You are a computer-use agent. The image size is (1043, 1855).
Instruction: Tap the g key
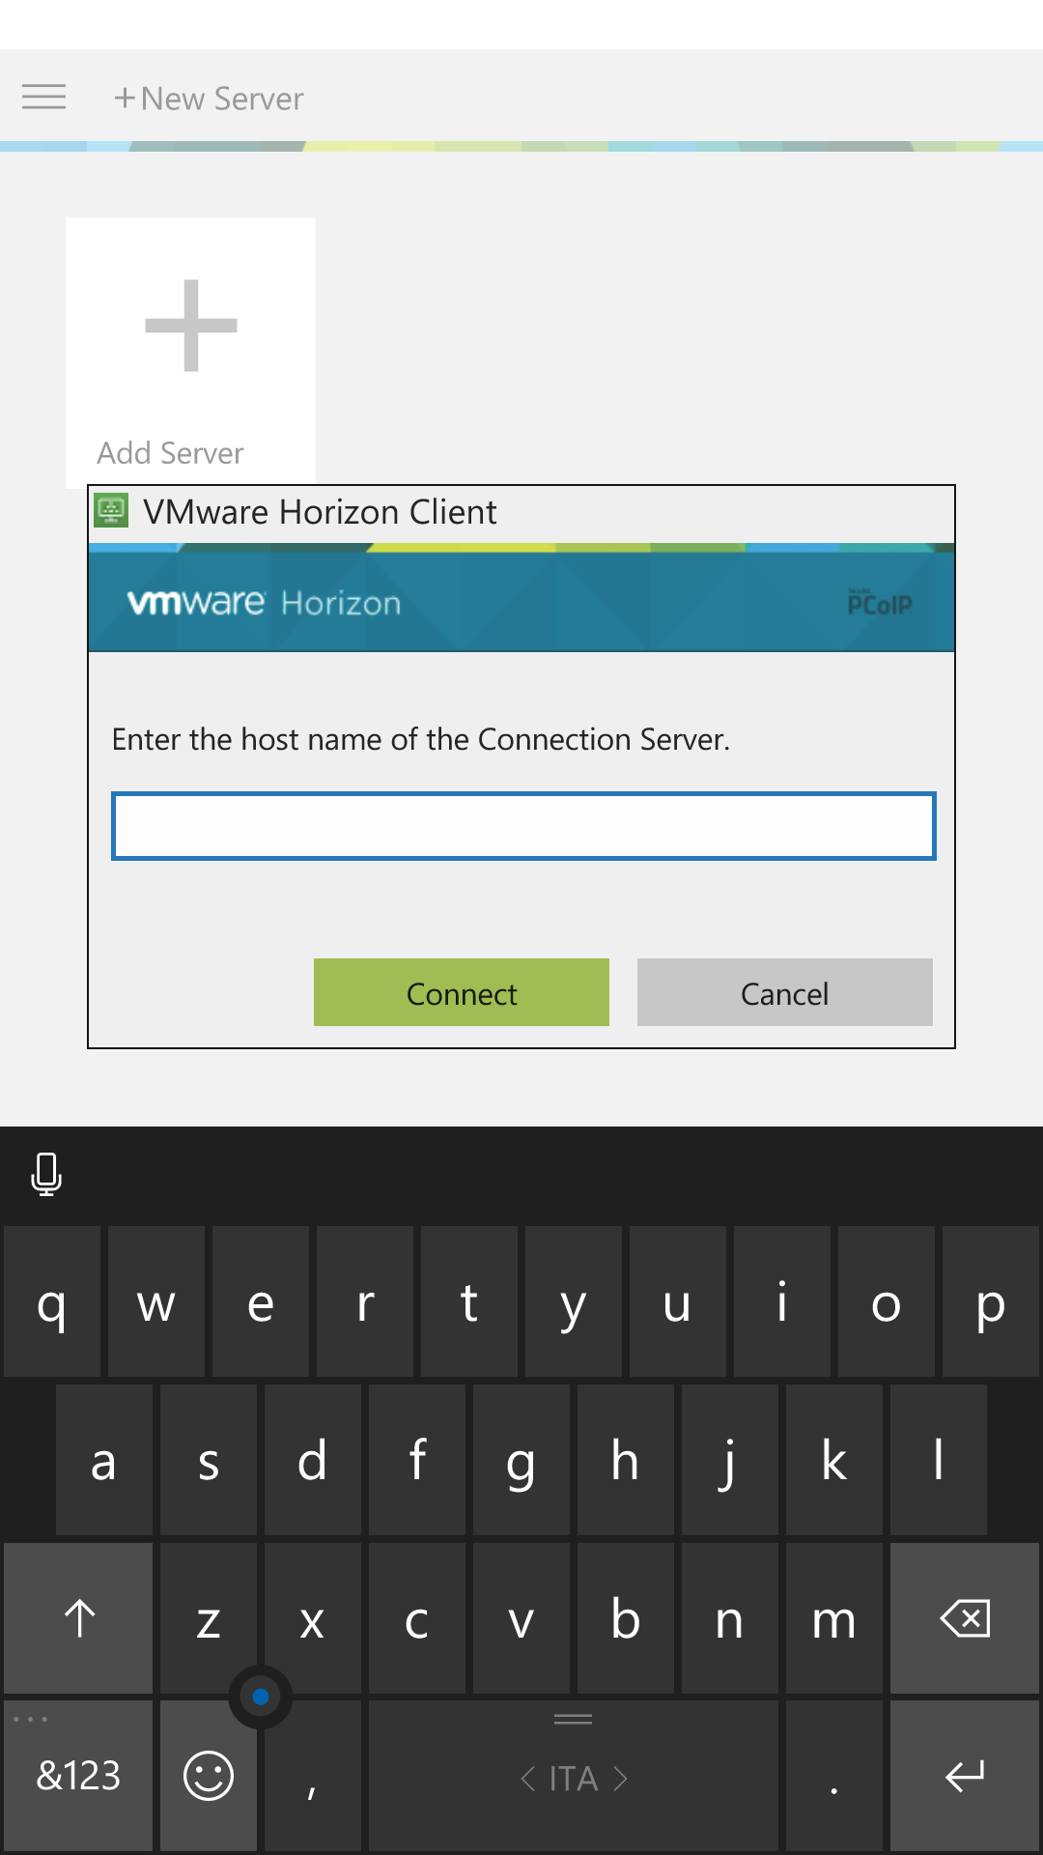(521, 1460)
